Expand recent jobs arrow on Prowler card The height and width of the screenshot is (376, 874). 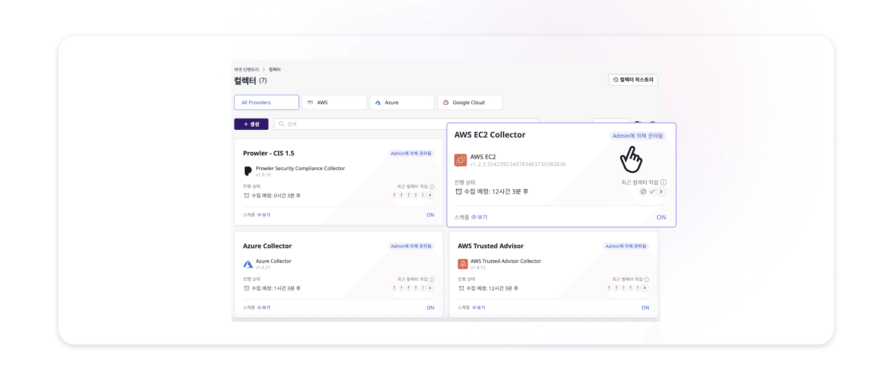coord(430,195)
